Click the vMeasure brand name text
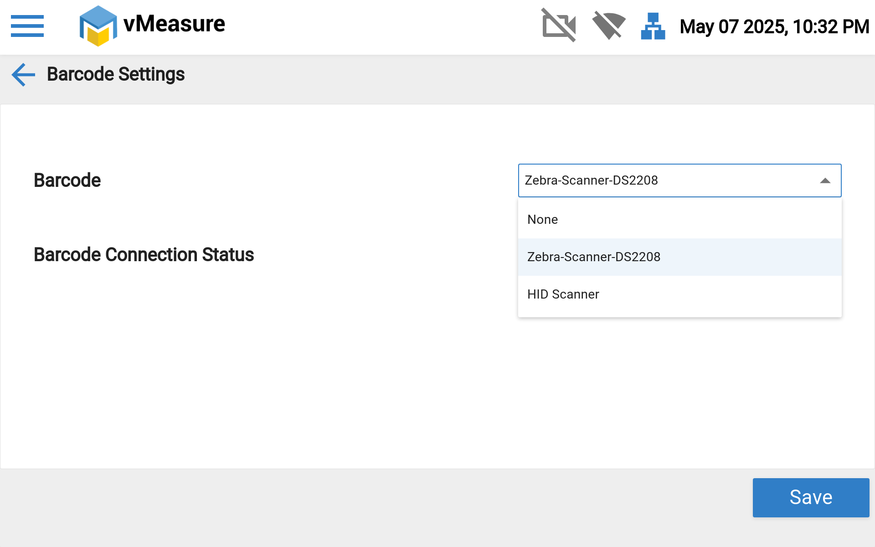The height and width of the screenshot is (547, 875). 174,24
